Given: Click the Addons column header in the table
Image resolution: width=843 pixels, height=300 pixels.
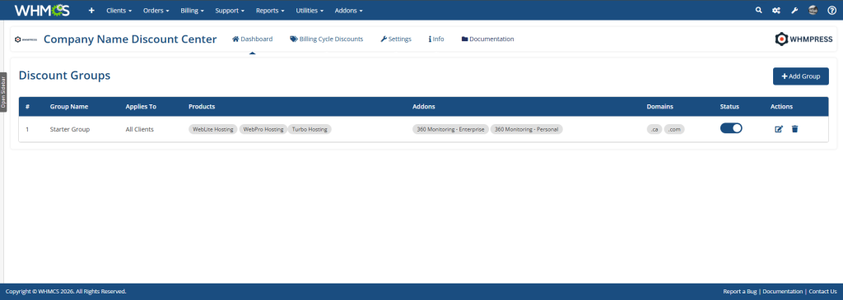Looking at the screenshot, I should click(424, 107).
